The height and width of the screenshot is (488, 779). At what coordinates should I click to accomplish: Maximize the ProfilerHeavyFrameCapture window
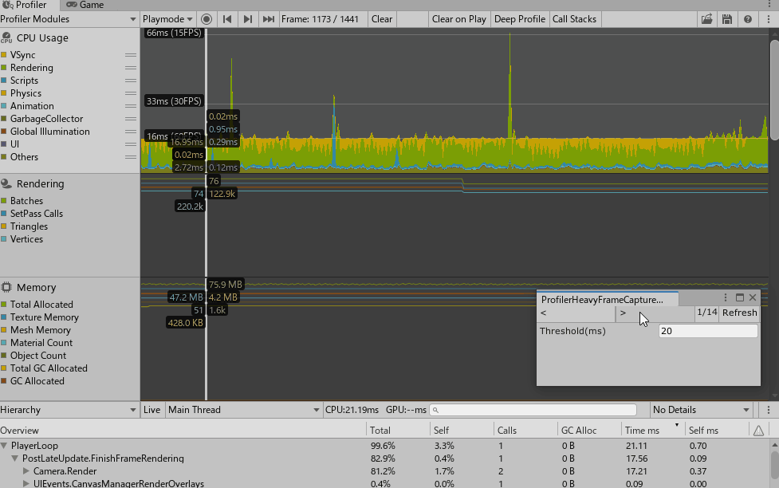tap(740, 297)
